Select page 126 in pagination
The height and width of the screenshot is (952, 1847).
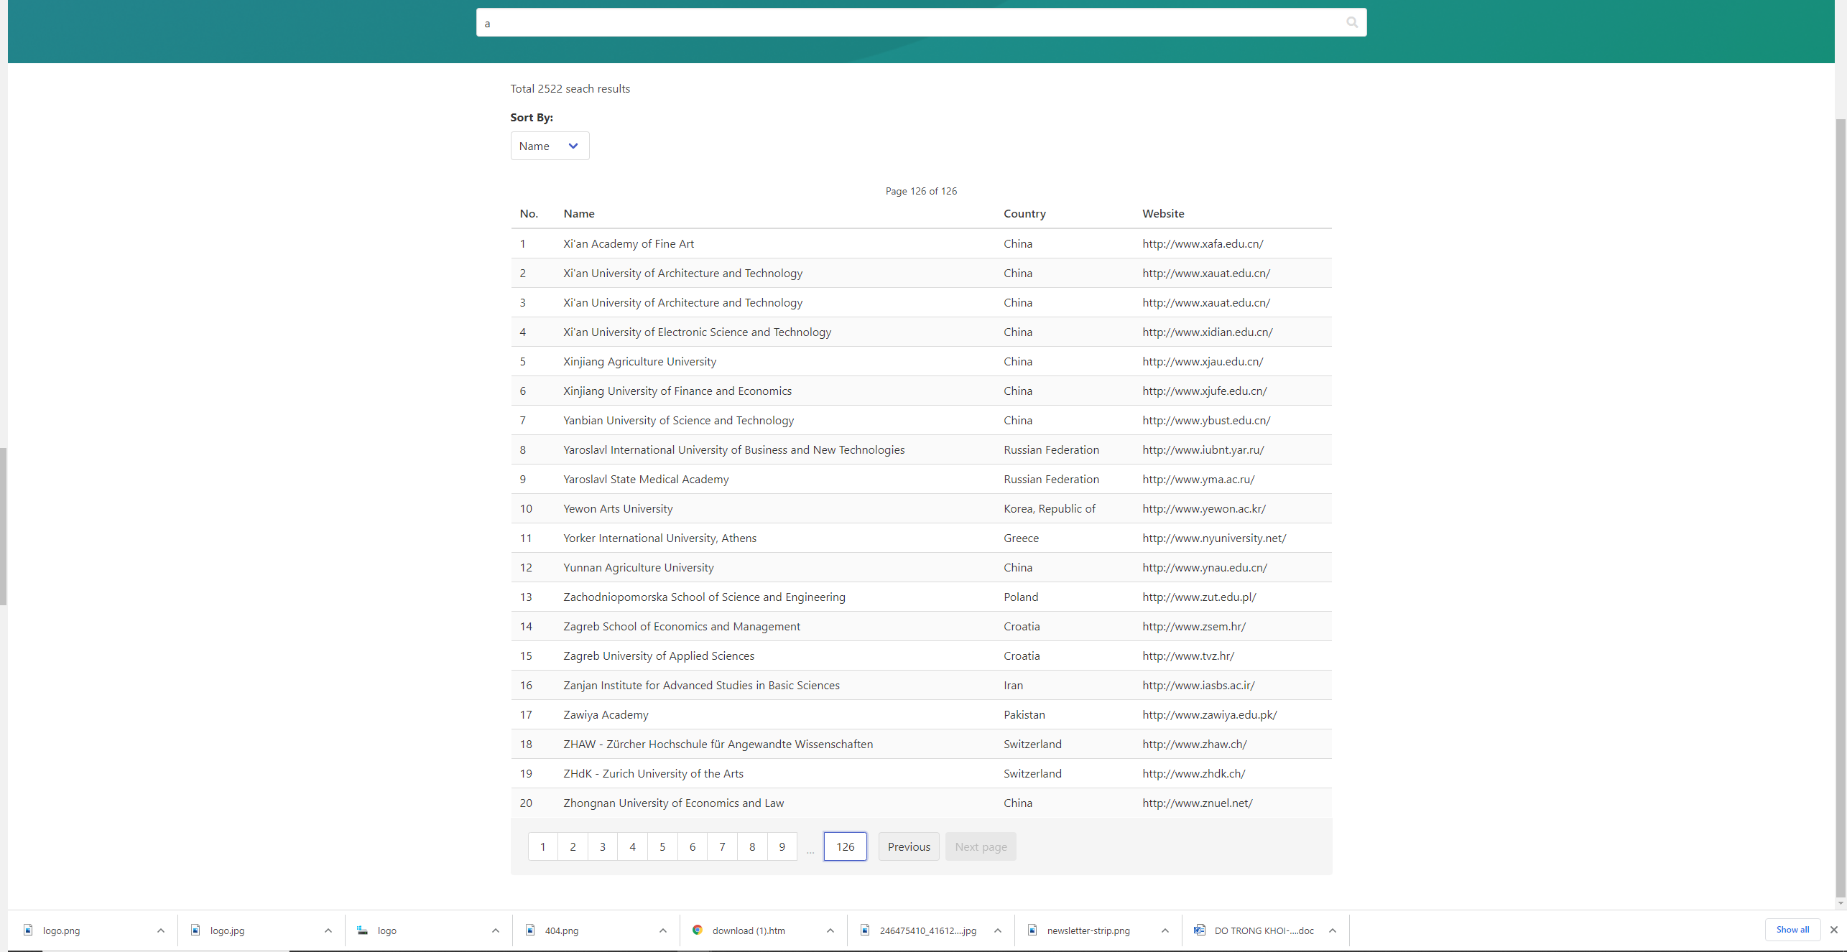pyautogui.click(x=845, y=846)
